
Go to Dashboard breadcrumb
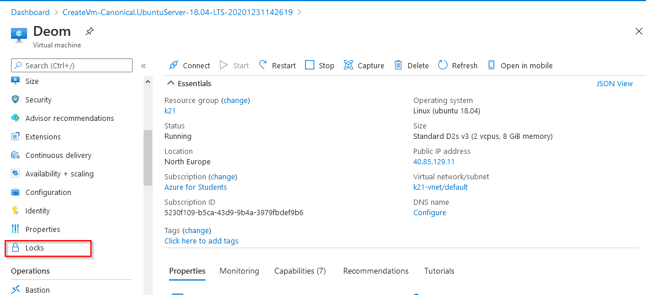click(31, 12)
